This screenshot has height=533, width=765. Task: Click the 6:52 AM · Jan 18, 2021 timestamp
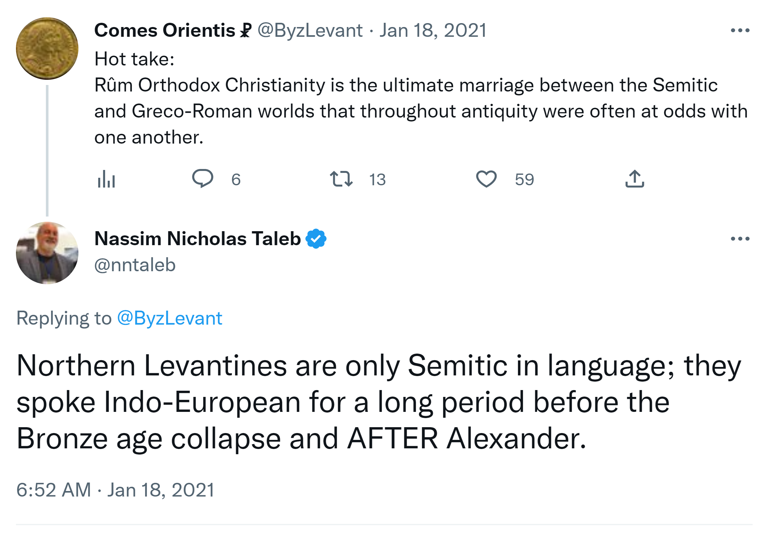coord(115,490)
